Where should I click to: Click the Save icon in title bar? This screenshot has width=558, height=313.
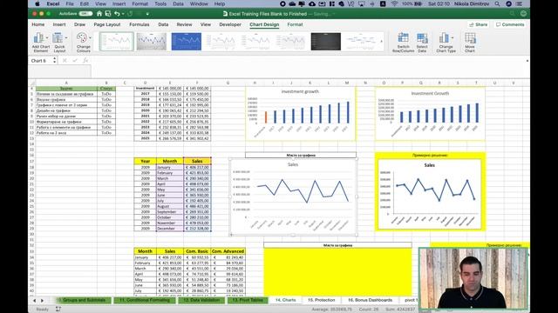pyautogui.click(x=108, y=14)
